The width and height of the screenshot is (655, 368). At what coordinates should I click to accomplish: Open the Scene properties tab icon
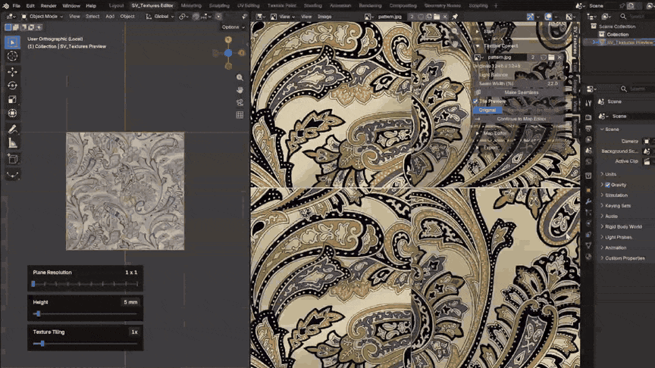tap(588, 150)
